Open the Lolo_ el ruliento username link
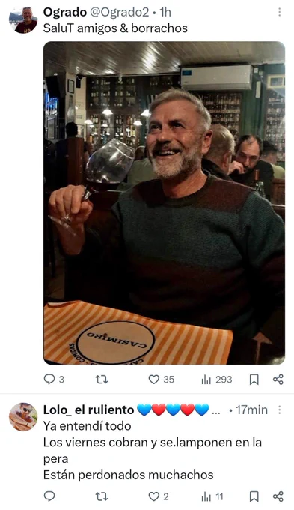Viewport: 294px width, 510px height. (88, 409)
